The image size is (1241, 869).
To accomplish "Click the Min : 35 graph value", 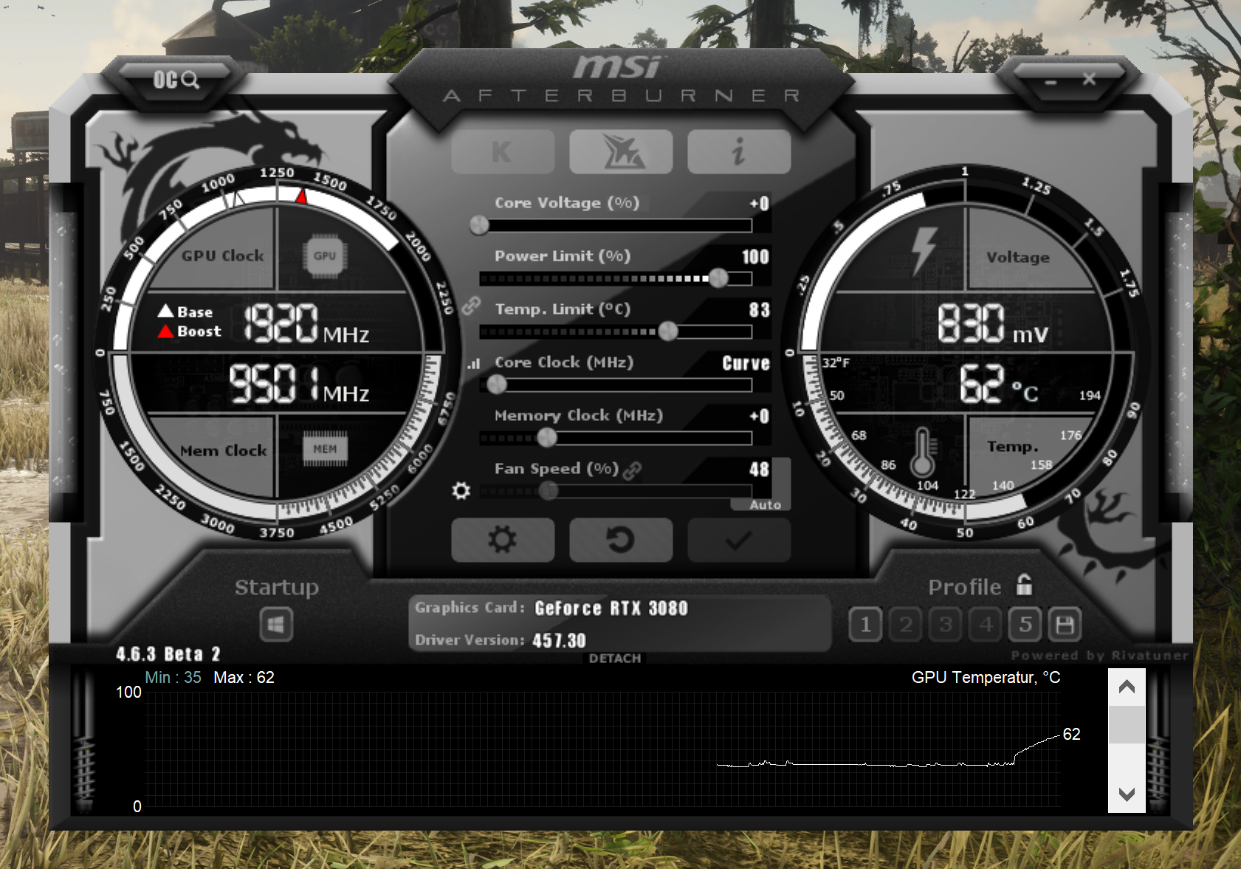I will click(x=173, y=678).
